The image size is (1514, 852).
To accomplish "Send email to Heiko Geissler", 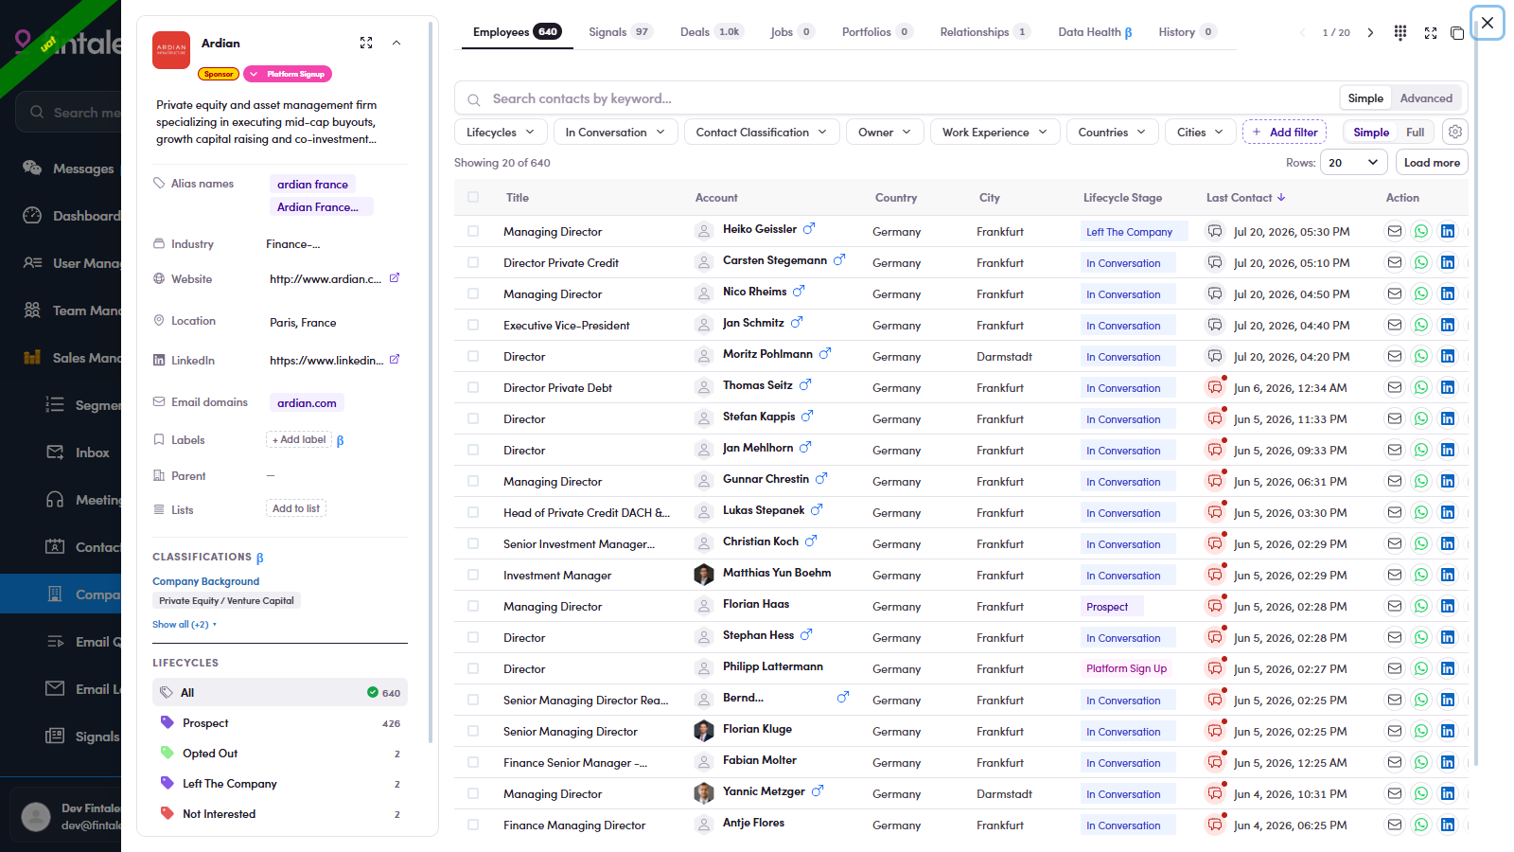I will (x=1395, y=231).
